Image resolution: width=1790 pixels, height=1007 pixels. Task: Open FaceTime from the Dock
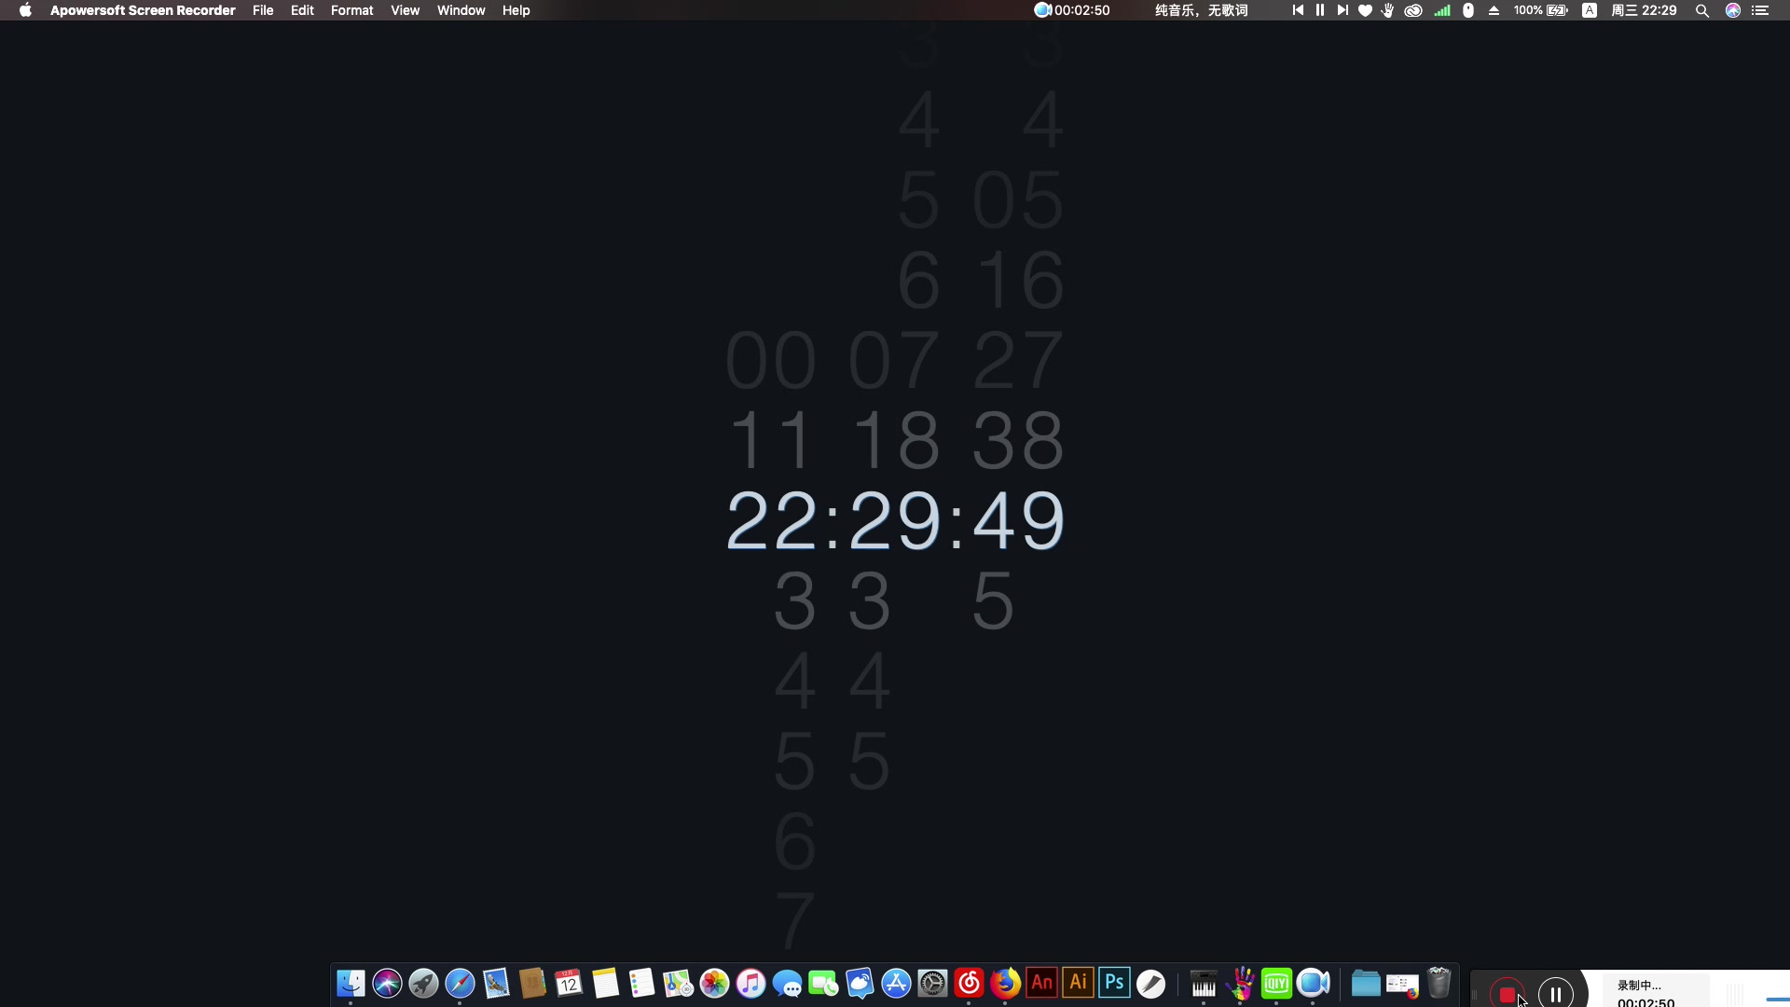tap(823, 983)
